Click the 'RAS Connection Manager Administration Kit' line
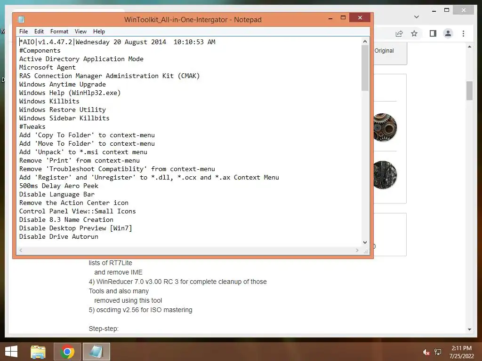The image size is (482, 361). click(109, 76)
